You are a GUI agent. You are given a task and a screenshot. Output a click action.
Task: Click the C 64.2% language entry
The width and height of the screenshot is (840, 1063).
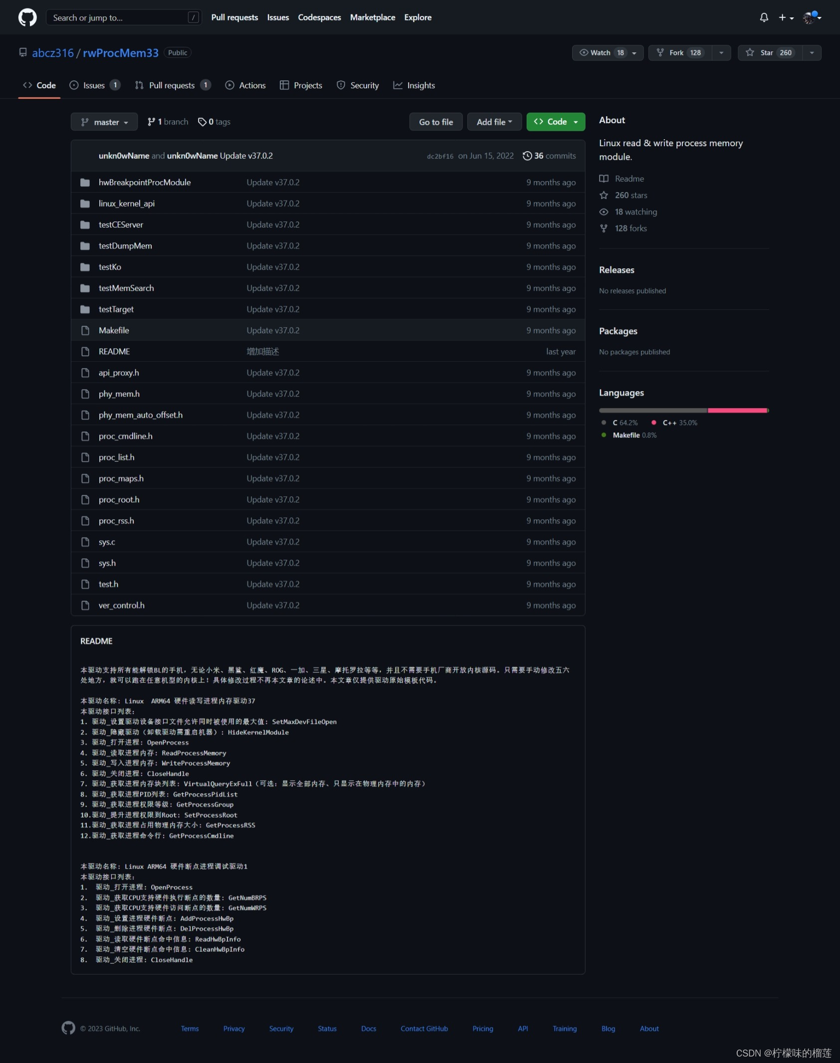click(x=620, y=423)
